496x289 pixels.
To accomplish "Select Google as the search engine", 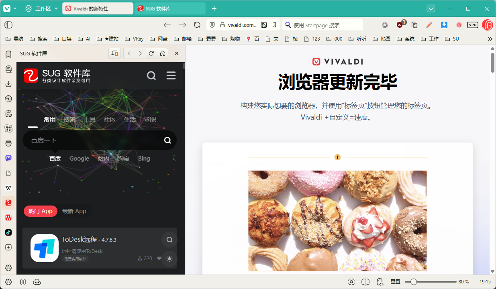I will [79, 159].
